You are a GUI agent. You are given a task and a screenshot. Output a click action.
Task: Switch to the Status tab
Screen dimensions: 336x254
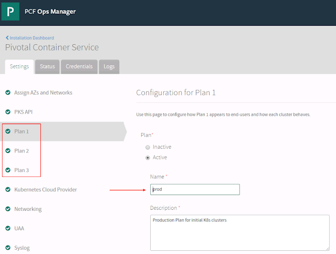(47, 67)
